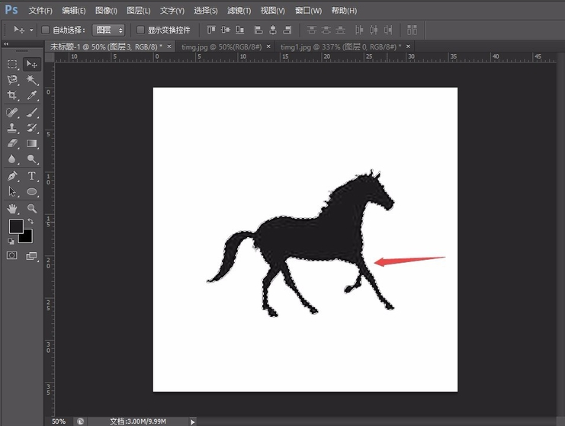
Task: Activate the Clone Stamp tool
Action: [12, 128]
